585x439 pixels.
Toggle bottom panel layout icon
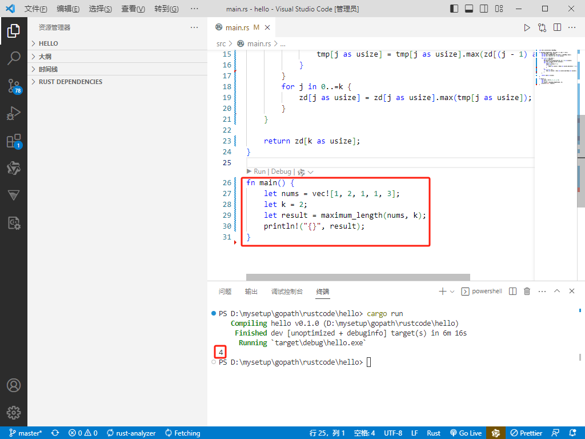point(469,9)
